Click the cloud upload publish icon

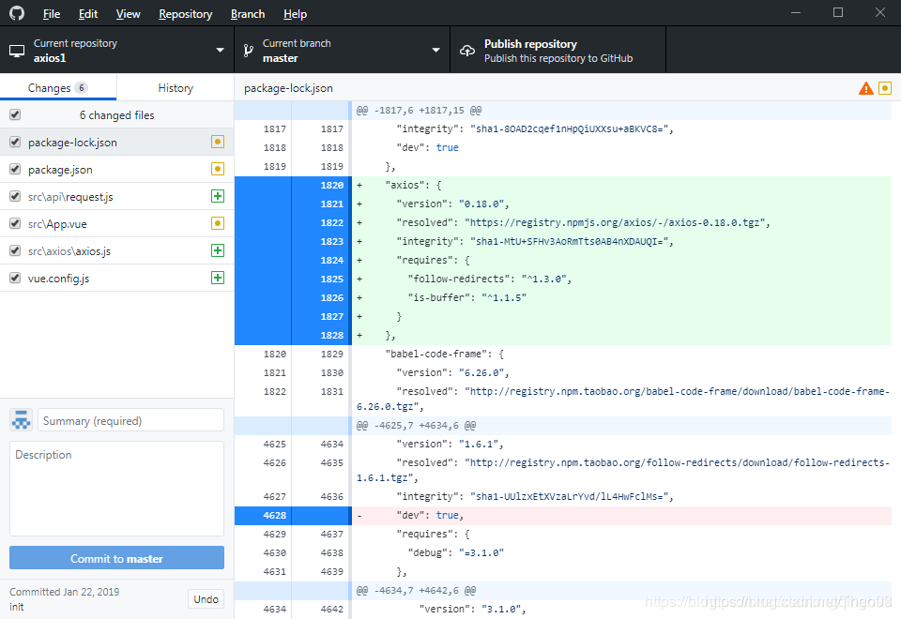467,51
